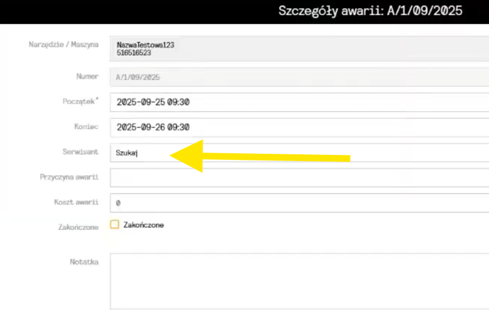Image resolution: width=489 pixels, height=312 pixels.
Task: Click the Zakończone text beside the checkbox
Action: pos(143,225)
